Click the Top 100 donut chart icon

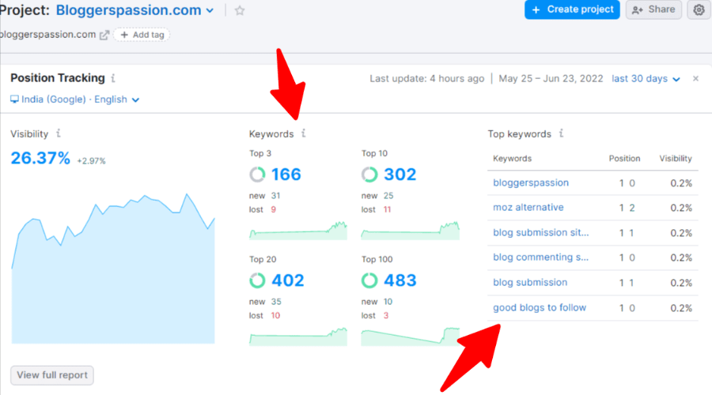coord(369,280)
